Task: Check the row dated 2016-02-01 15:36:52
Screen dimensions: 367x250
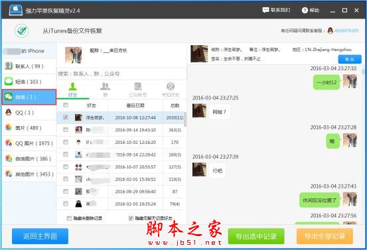Action: [x=66, y=179]
